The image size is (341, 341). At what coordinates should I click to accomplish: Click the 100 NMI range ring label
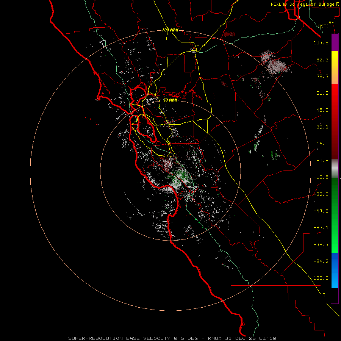[170, 30]
